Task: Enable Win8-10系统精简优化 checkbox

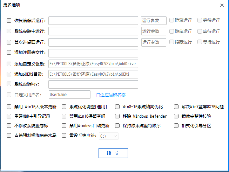Action: click(x=117, y=106)
